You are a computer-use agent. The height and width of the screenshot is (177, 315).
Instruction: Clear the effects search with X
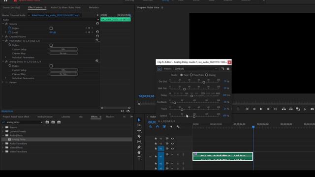coord(41,122)
